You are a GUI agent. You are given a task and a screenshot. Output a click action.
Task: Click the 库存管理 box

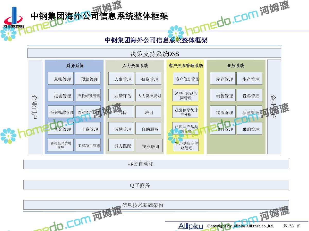(223, 79)
